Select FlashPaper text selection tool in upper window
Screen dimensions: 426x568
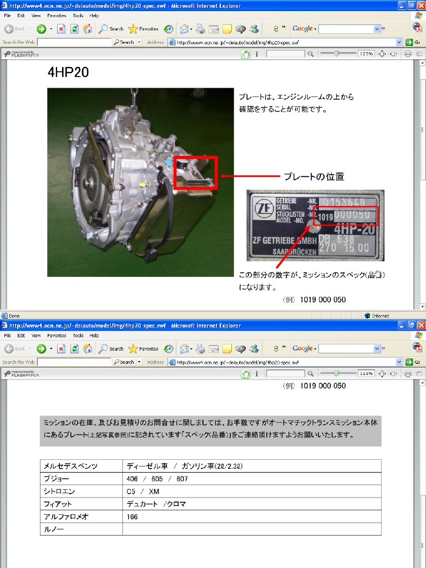coord(256,54)
